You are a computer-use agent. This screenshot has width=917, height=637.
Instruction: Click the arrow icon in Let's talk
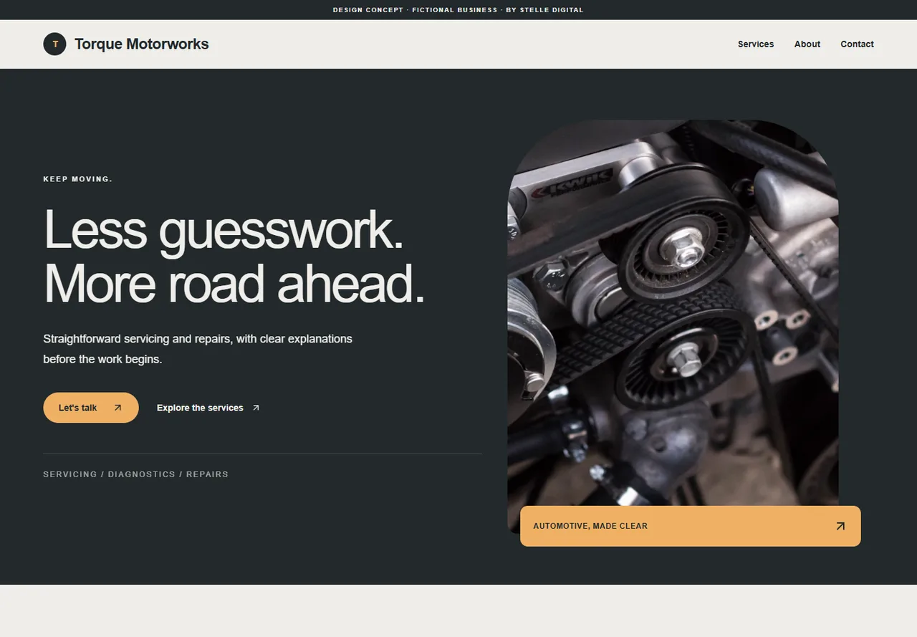tap(118, 408)
